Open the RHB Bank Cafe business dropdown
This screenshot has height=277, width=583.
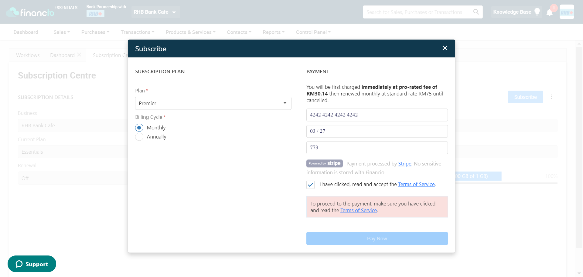click(x=155, y=12)
